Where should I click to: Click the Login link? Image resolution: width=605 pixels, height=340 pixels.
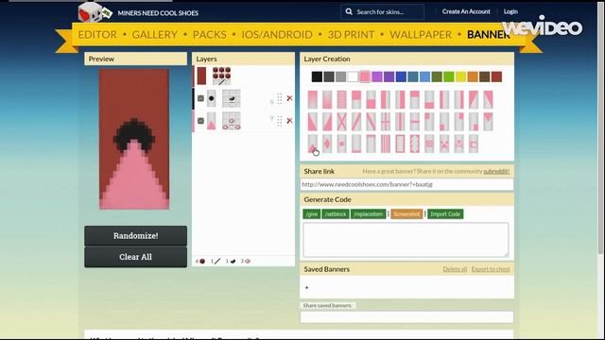[510, 11]
